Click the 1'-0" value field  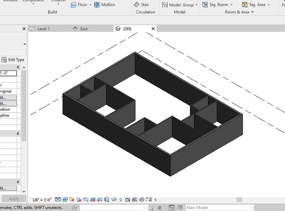(x=8, y=73)
